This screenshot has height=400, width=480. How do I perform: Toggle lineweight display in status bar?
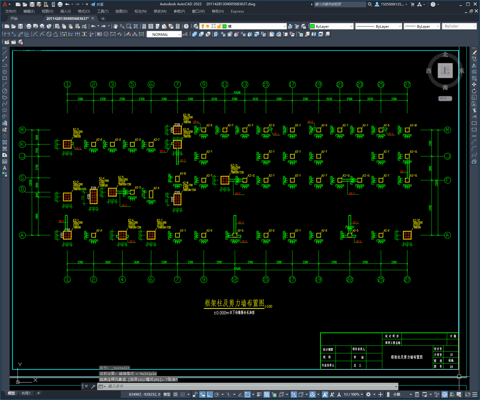coord(259,394)
